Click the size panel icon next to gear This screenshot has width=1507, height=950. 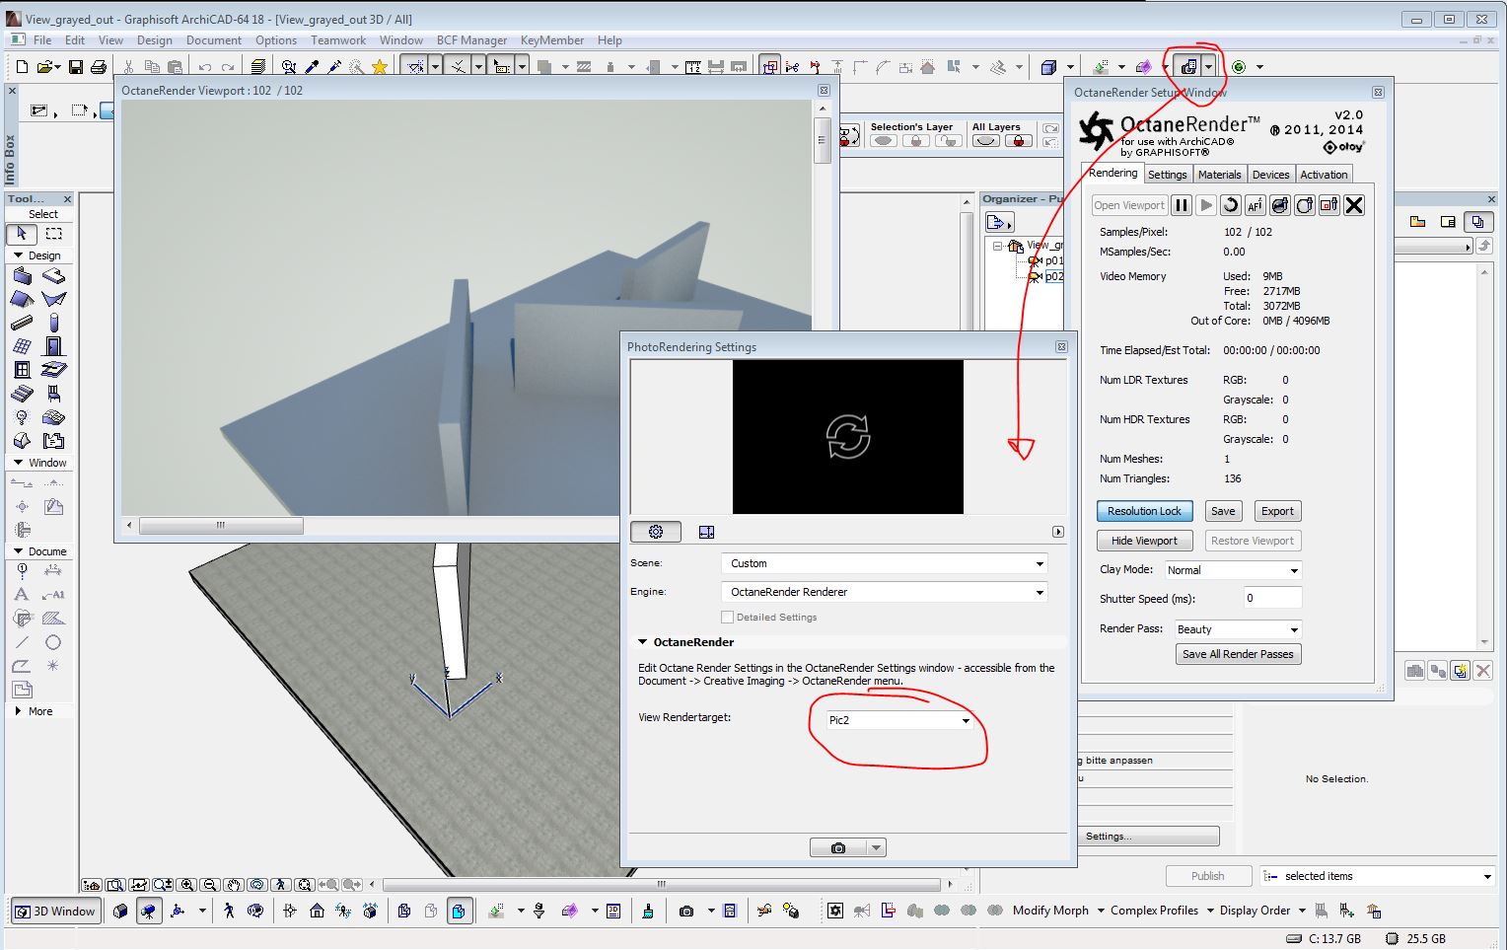[706, 532]
